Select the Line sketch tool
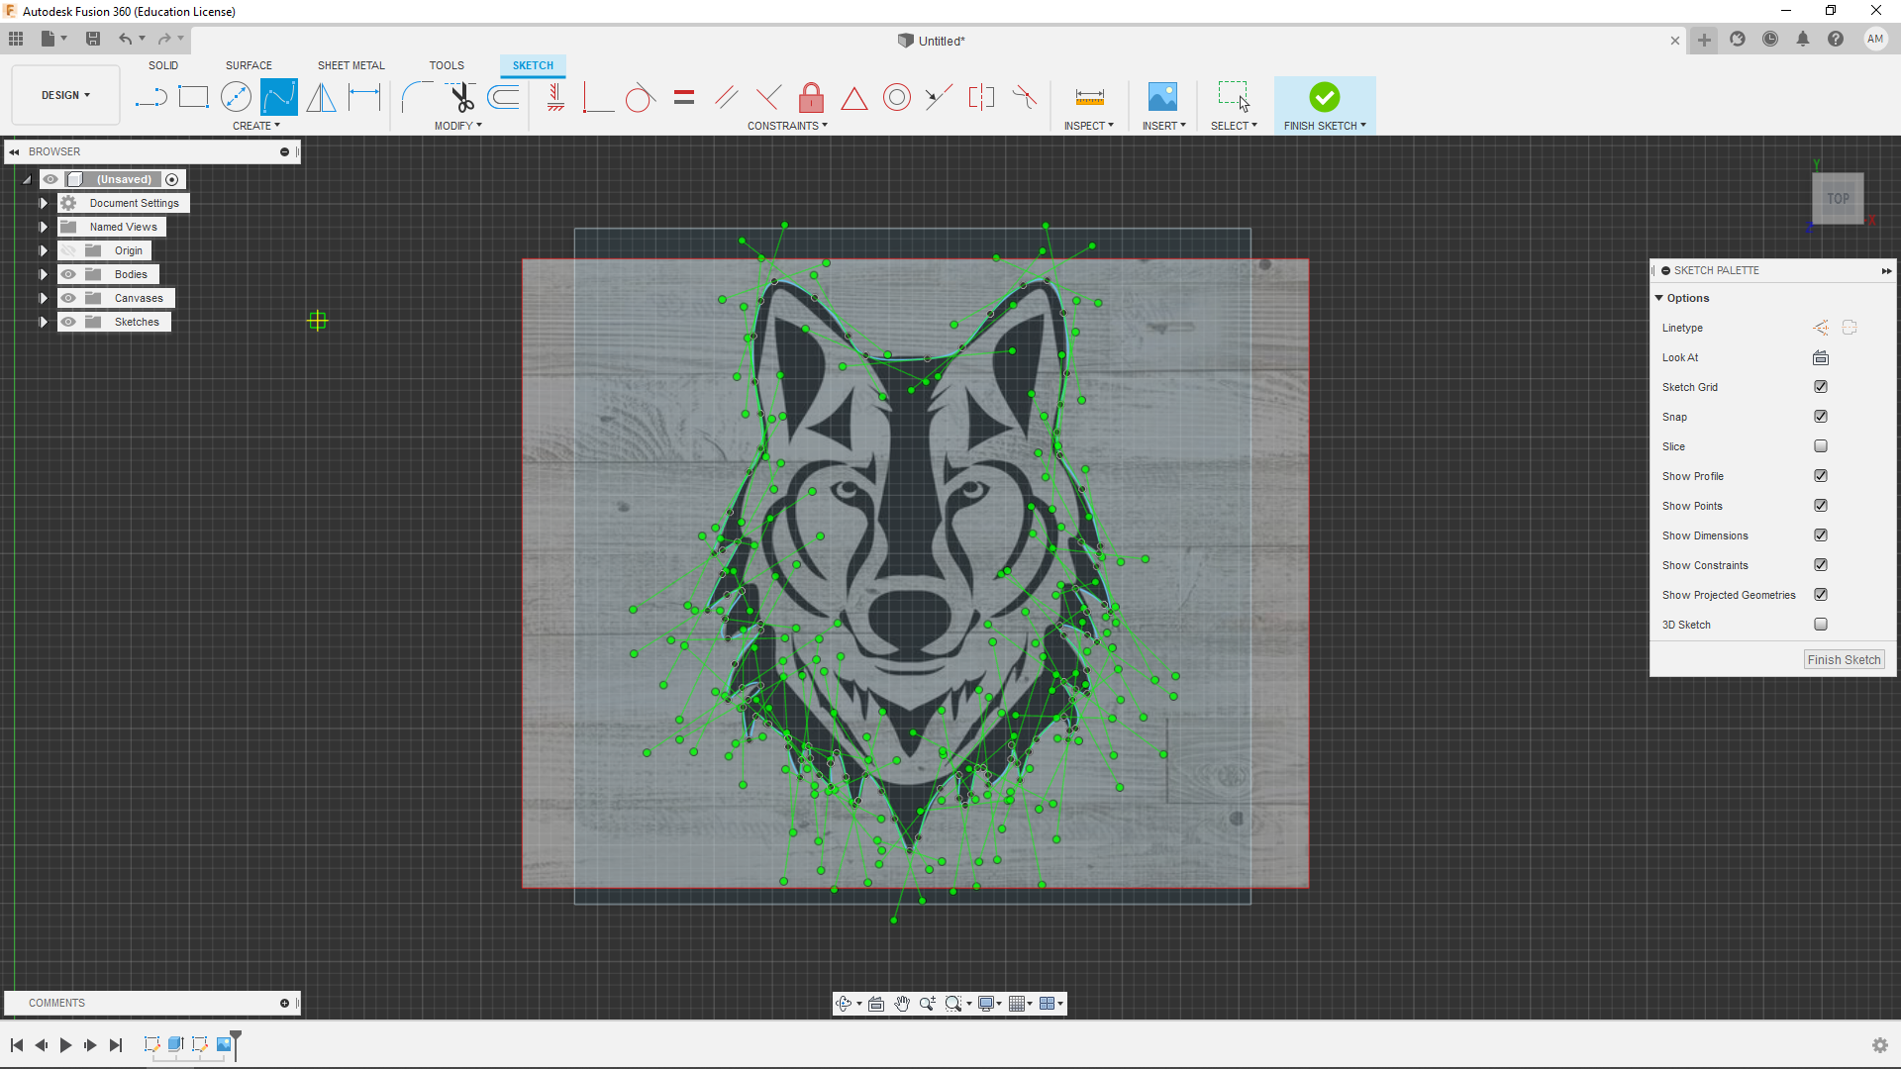This screenshot has width=1901, height=1069. point(150,97)
